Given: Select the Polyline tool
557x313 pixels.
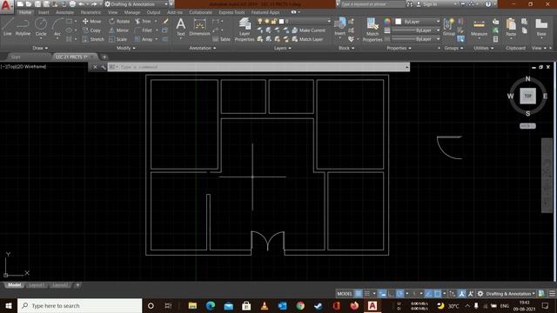Looking at the screenshot, I should [23, 27].
